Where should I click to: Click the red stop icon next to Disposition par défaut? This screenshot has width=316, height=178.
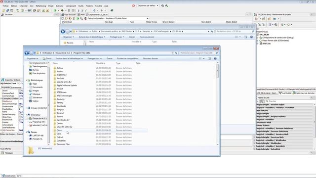[x=133, y=5]
